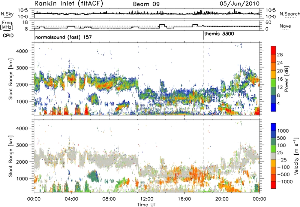Click the blue bottom of the power colorbar
Image resolution: width=300 pixels, height=207 pixels.
click(x=273, y=107)
